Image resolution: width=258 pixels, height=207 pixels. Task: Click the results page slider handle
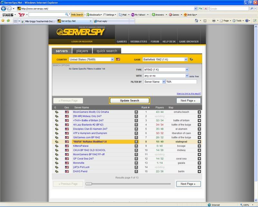(x=88, y=184)
